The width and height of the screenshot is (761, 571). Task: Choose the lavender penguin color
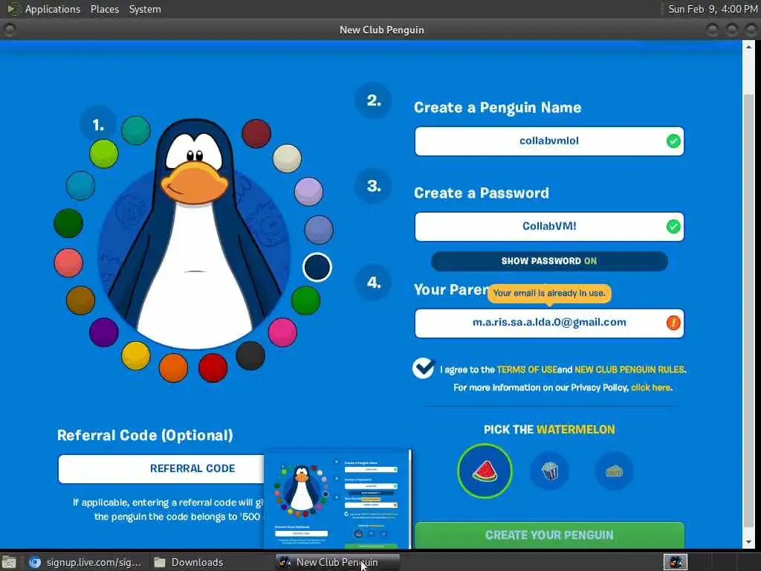[x=308, y=191]
